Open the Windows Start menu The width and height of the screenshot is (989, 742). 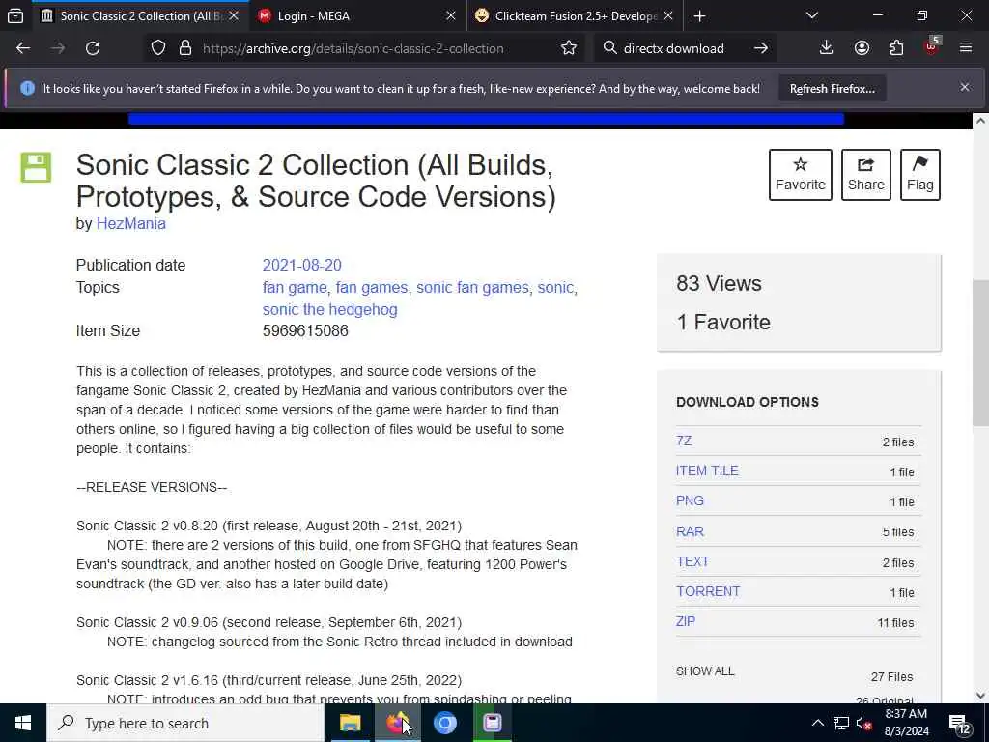(x=23, y=723)
